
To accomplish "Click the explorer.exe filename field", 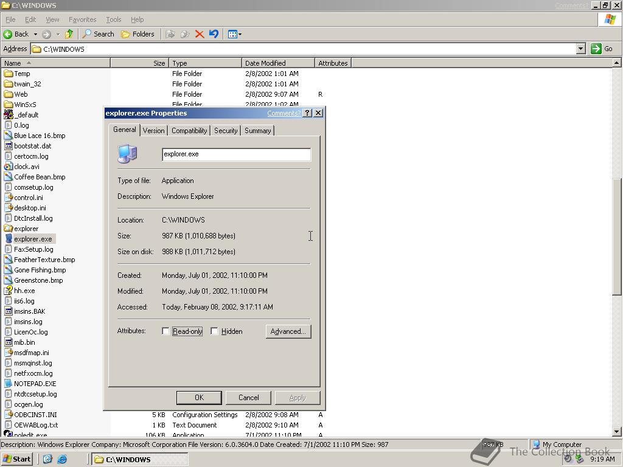I will click(237, 154).
